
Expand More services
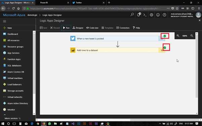(12, 118)
